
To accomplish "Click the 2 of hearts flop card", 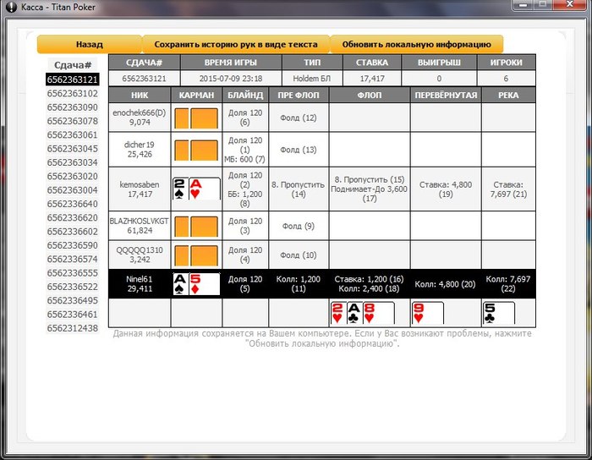I will point(338,313).
